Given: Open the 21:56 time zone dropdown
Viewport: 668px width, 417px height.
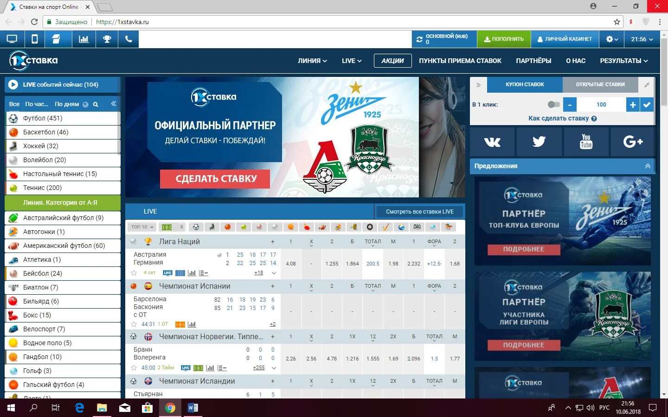Looking at the screenshot, I should click(x=642, y=39).
